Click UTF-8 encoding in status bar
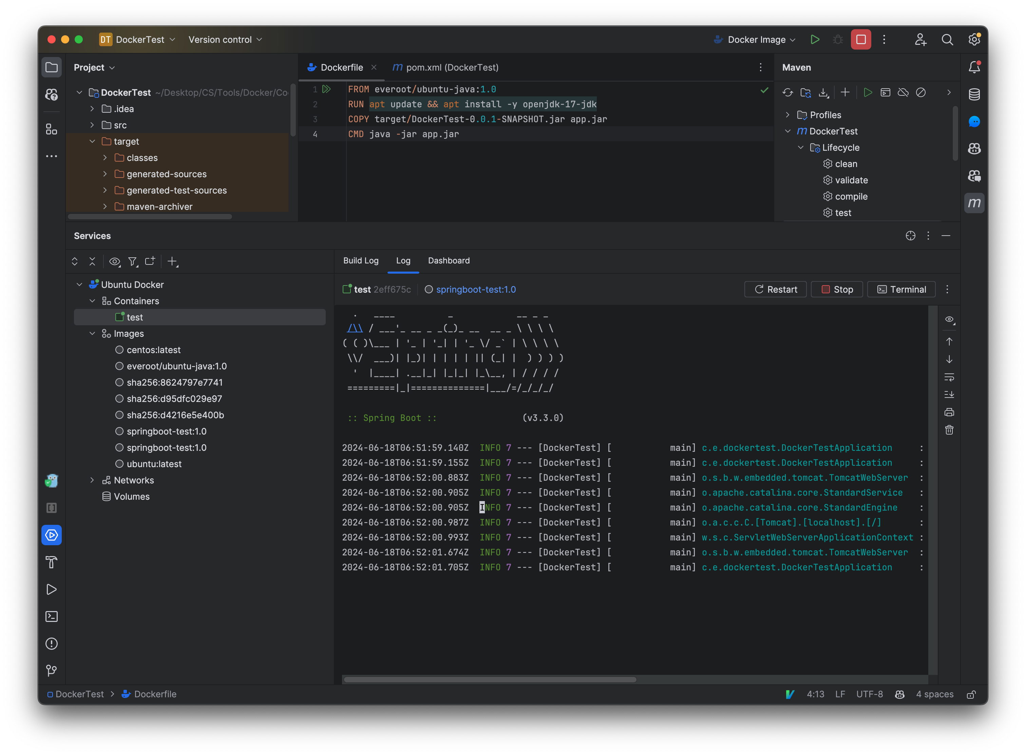 tap(869, 694)
